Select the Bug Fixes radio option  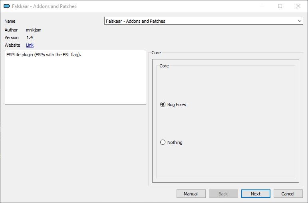(163, 104)
